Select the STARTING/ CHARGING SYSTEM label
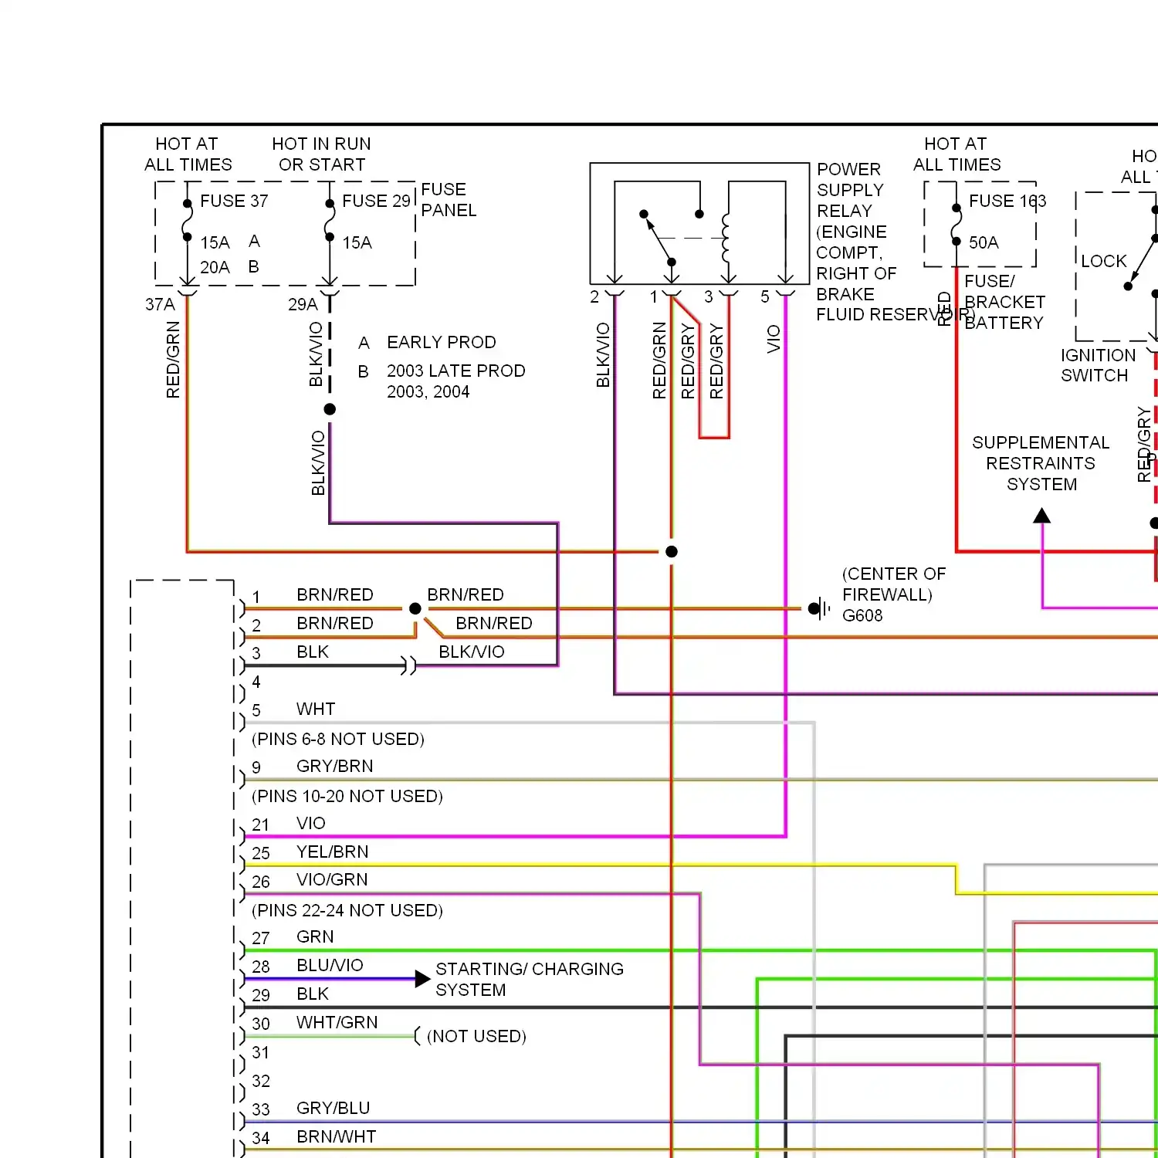Viewport: 1158px width, 1158px height. (x=530, y=979)
